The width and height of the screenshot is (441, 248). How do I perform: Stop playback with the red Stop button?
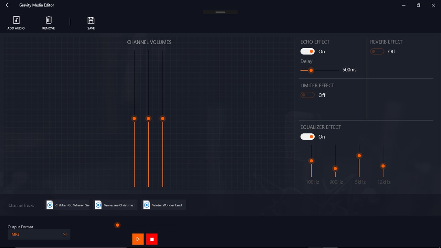coord(152,239)
